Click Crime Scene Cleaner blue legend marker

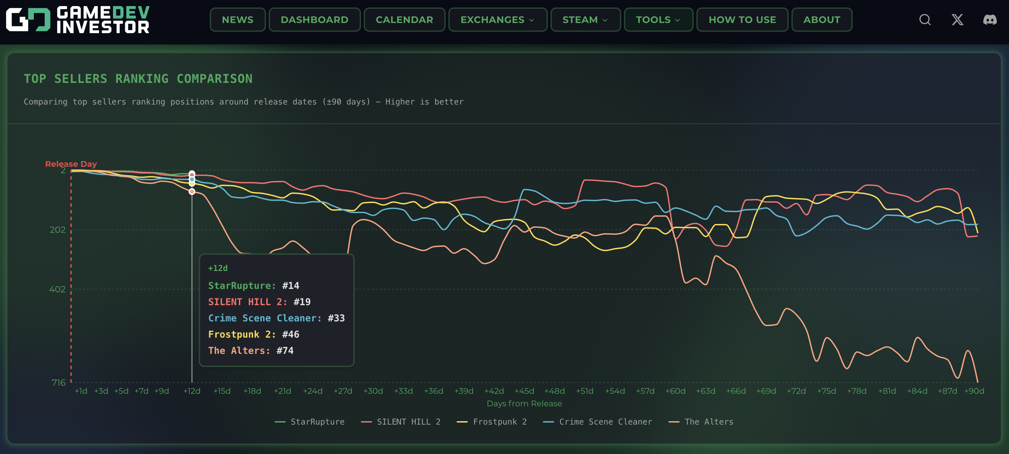(x=548, y=422)
